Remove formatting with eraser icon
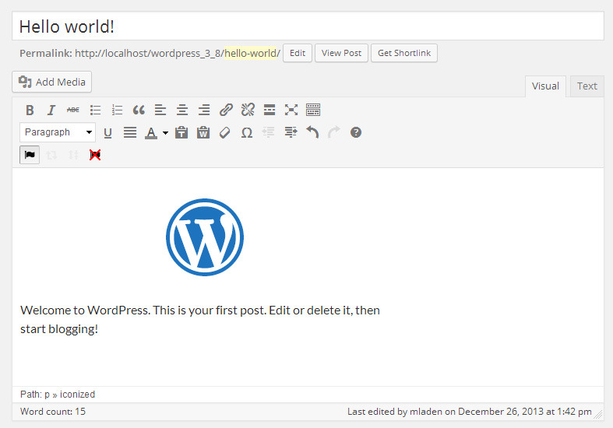 (x=225, y=133)
